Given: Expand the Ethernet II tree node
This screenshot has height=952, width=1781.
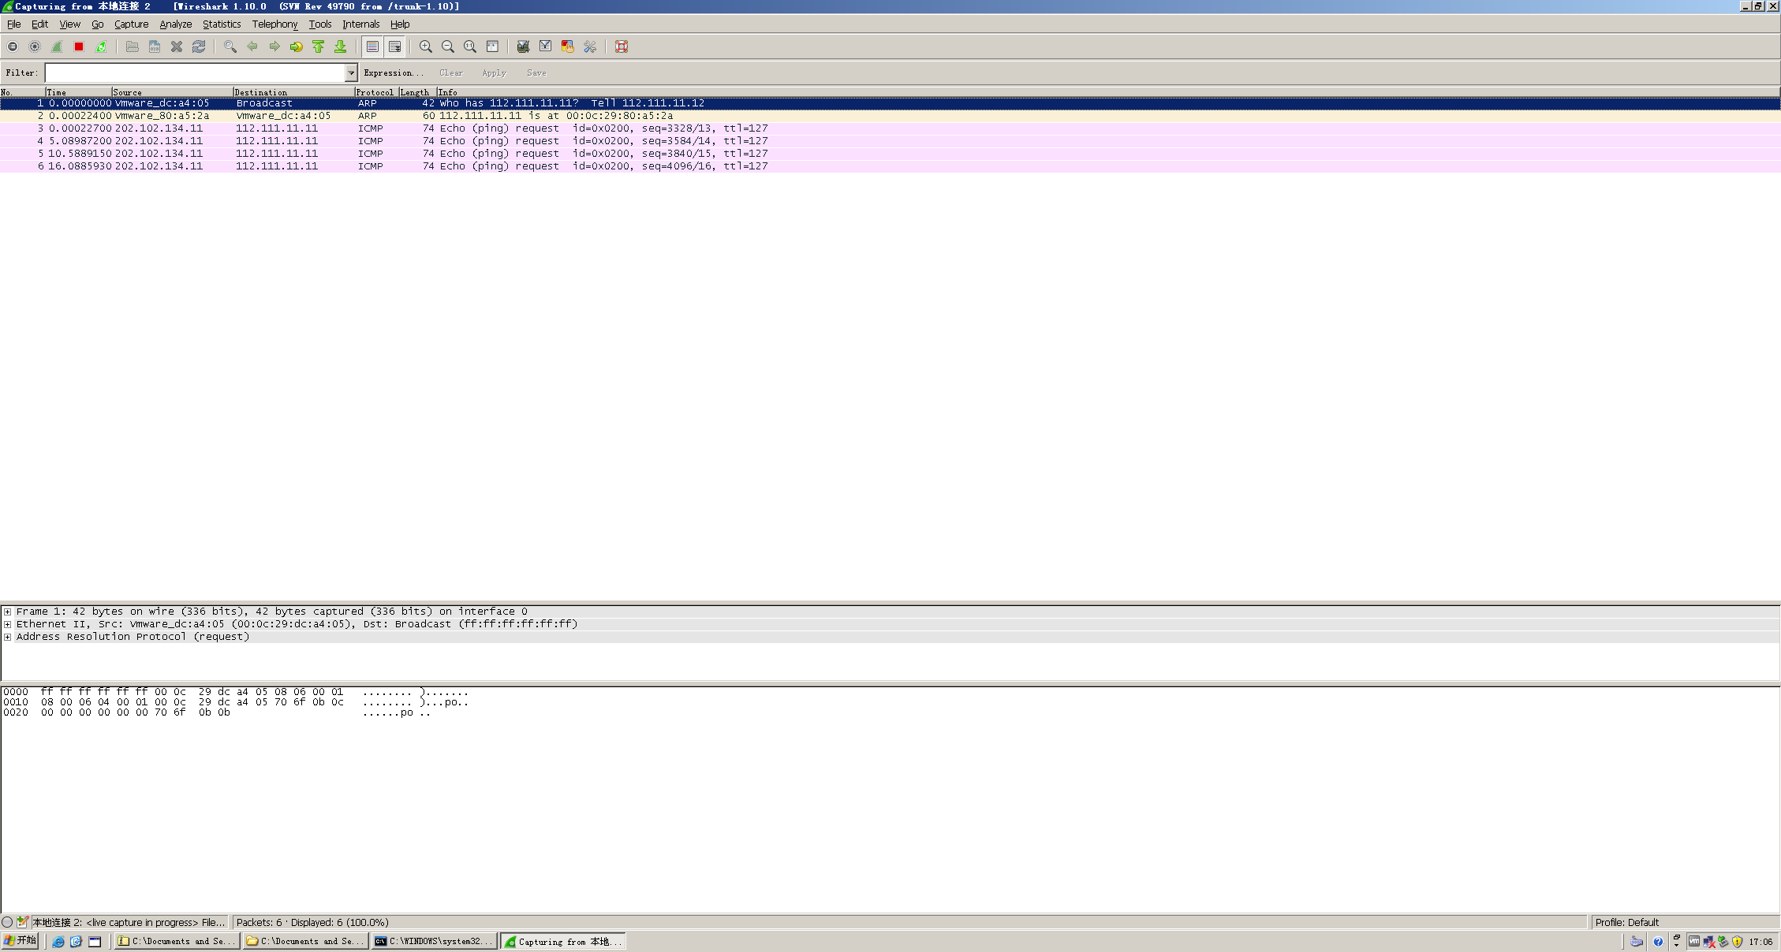Looking at the screenshot, I should (x=8, y=624).
